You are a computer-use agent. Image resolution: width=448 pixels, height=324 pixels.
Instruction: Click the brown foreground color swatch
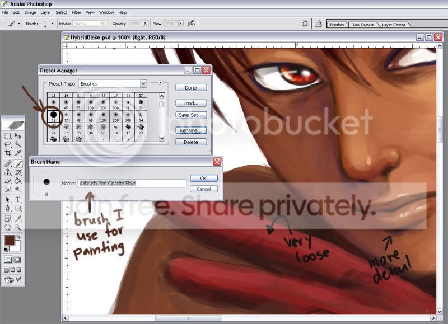point(10,241)
